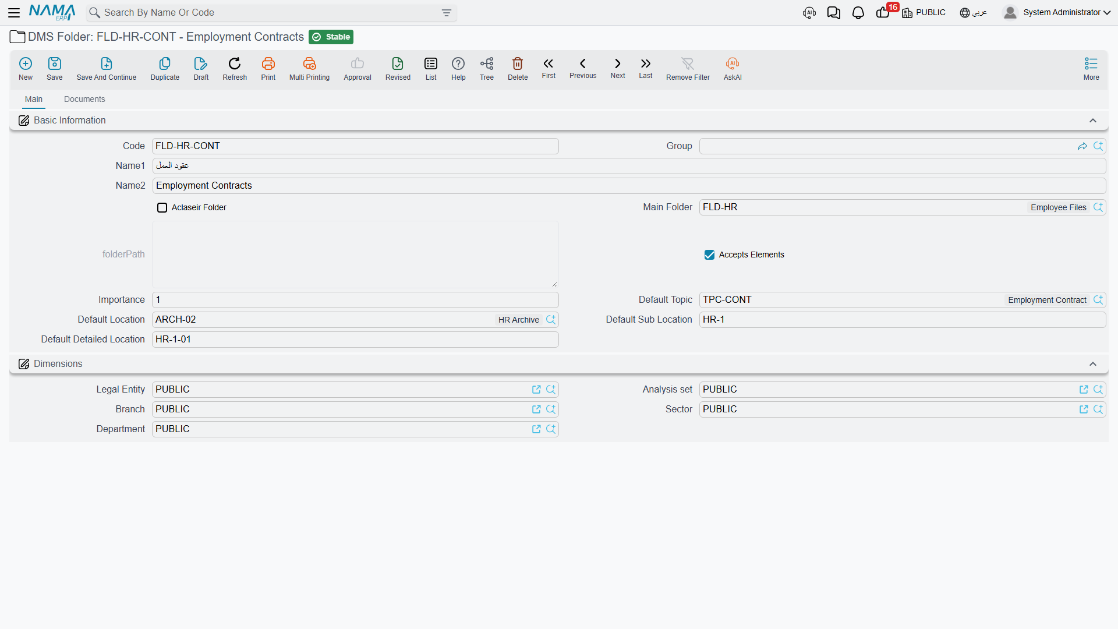This screenshot has height=629, width=1118.
Task: Open the notifications bell
Action: tap(858, 13)
